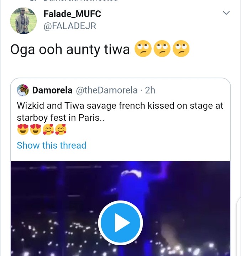Screen dimensions: 241x256
Task: Click the first heart-eyes emoji
Action: click(23, 130)
